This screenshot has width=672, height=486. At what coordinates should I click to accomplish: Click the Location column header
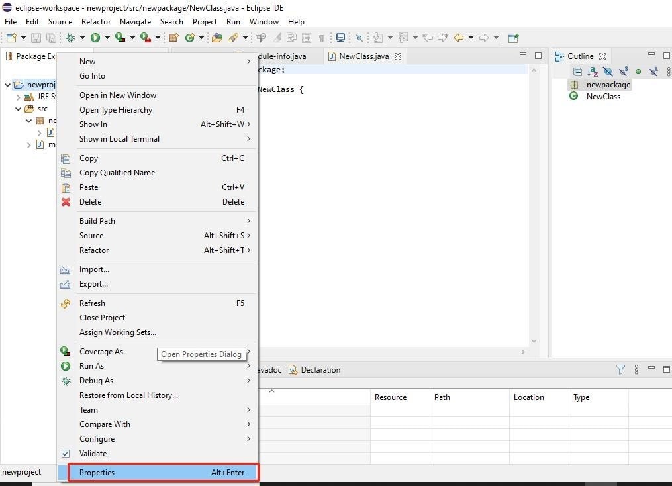click(528, 397)
